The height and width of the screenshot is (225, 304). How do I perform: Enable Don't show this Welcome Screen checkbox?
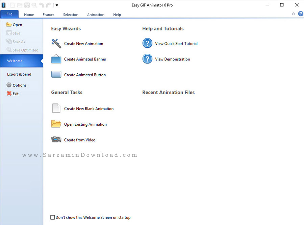pyautogui.click(x=53, y=217)
